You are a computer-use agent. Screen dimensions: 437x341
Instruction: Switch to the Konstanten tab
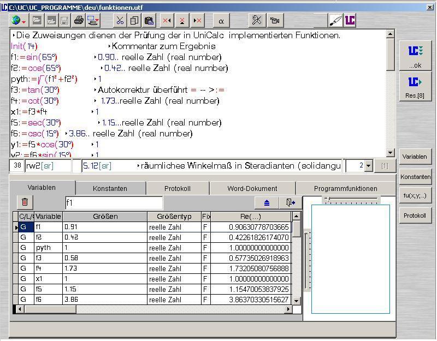pos(110,188)
